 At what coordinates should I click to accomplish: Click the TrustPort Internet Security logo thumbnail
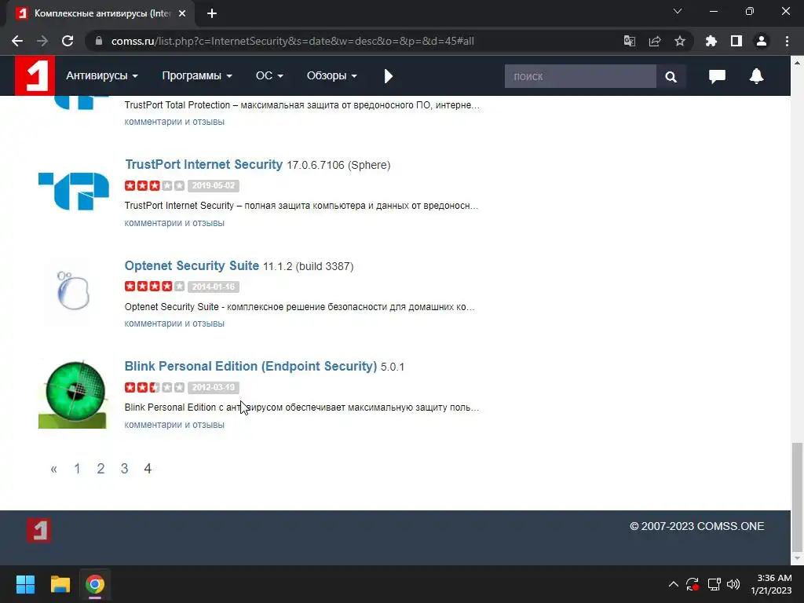[74, 191]
